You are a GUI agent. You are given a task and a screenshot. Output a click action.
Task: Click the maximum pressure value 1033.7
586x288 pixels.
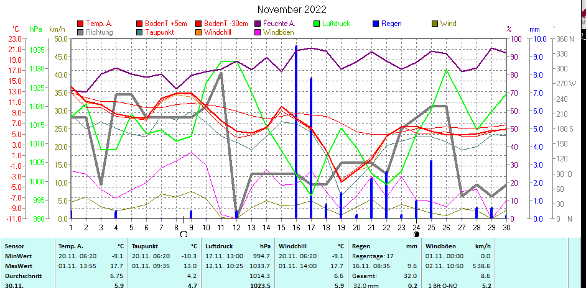coord(261,266)
